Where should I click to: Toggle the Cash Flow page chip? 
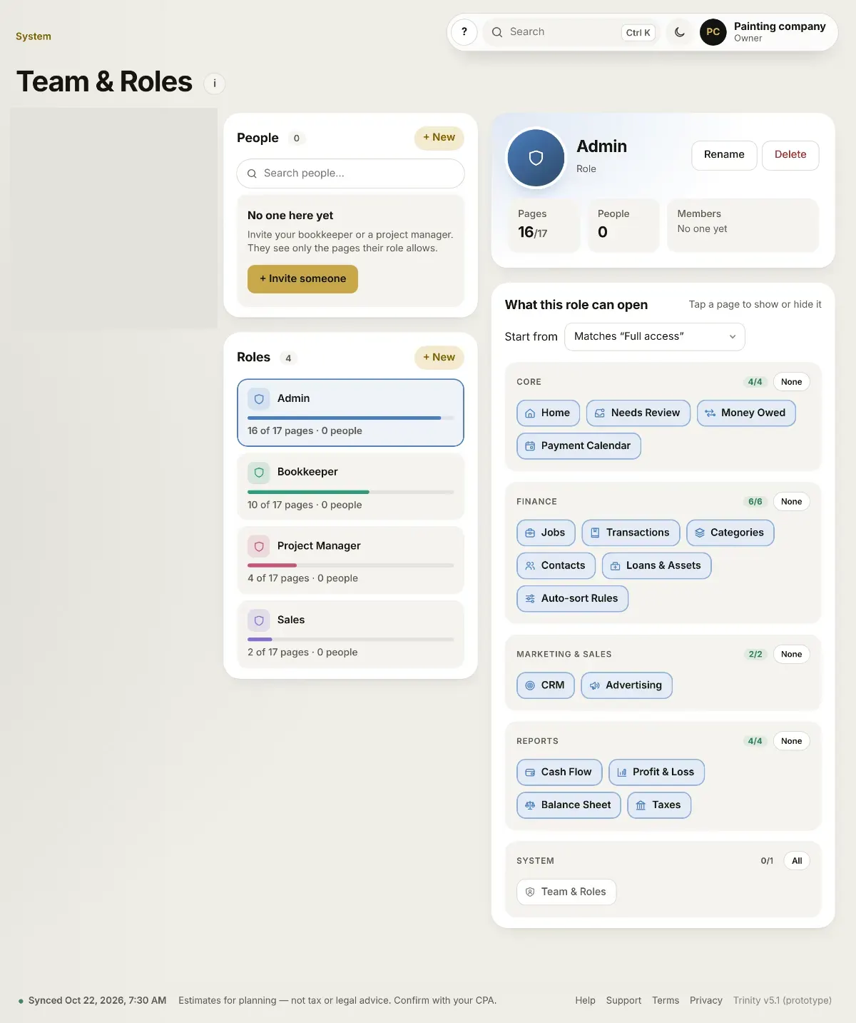(x=559, y=772)
